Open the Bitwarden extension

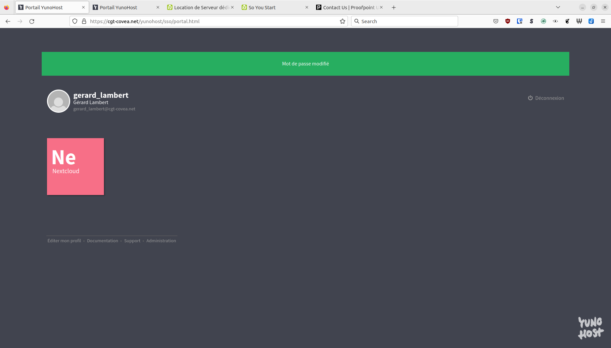pos(520,21)
